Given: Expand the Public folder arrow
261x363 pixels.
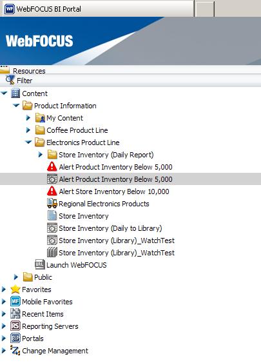Looking at the screenshot, I should 16,277.
